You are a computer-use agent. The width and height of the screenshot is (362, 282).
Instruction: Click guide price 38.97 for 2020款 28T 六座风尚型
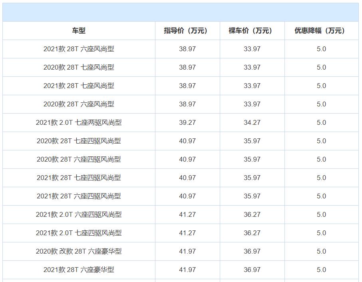click(x=187, y=104)
